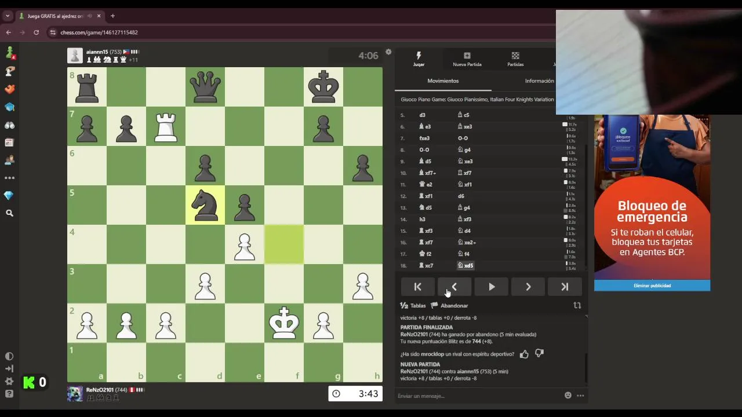Image resolution: width=742 pixels, height=417 pixels.
Task: Select move 18 knight xd5
Action: [465, 266]
